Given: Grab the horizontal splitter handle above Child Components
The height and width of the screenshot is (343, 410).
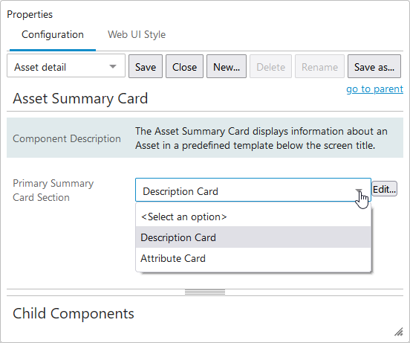Looking at the screenshot, I should [205, 292].
